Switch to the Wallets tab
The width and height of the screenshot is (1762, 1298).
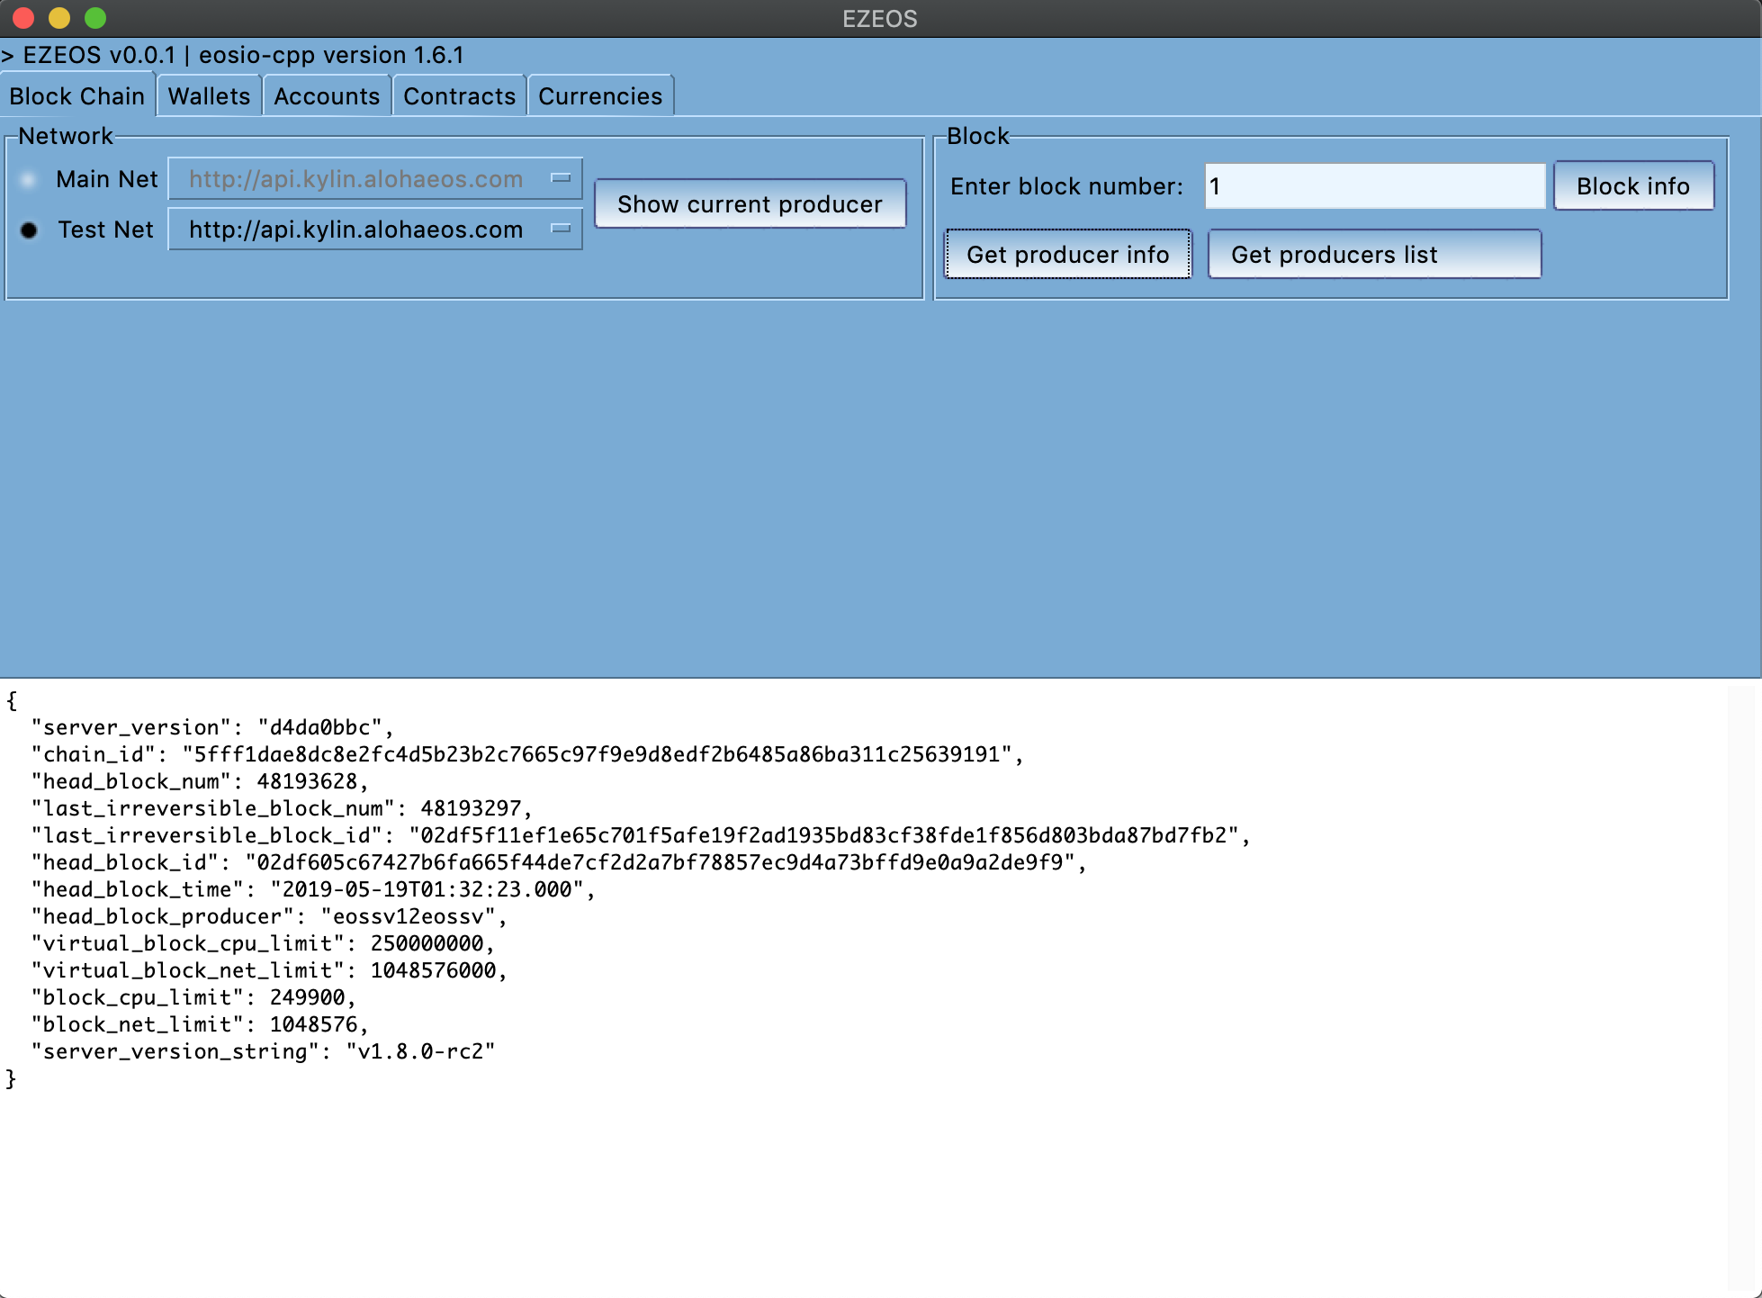click(209, 96)
